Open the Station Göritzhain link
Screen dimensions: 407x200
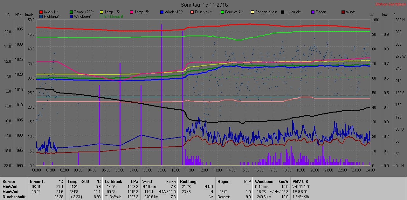tap(390, 4)
